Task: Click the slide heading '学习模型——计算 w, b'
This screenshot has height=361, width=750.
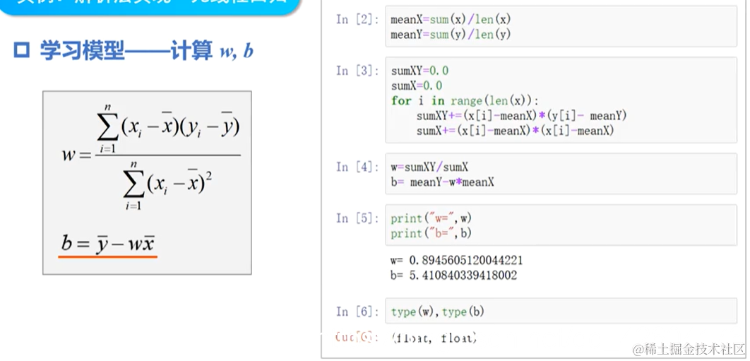Action: pyautogui.click(x=134, y=51)
